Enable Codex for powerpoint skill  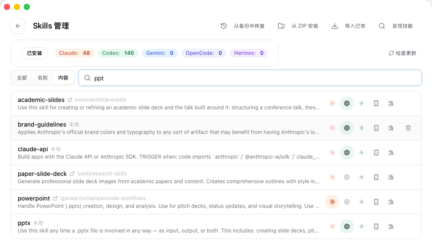click(347, 202)
